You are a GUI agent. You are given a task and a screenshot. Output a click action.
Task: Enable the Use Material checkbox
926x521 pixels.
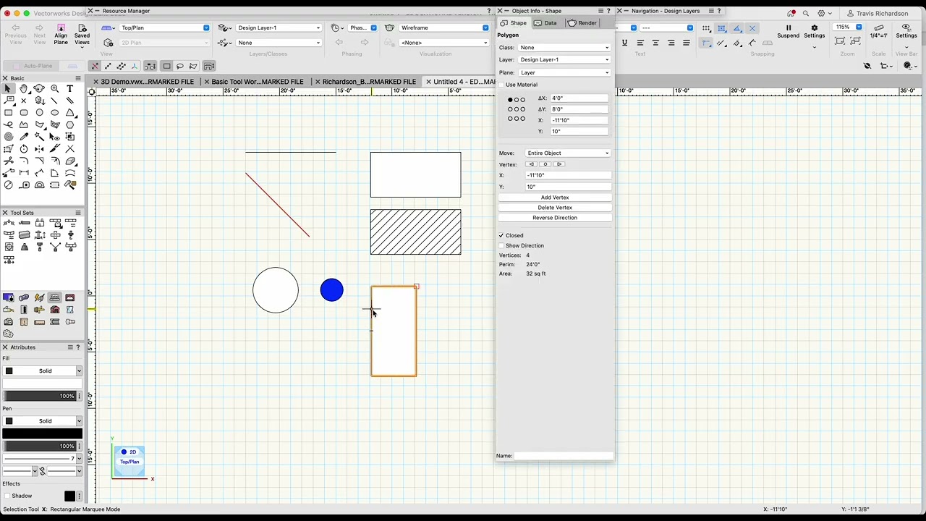coord(501,85)
